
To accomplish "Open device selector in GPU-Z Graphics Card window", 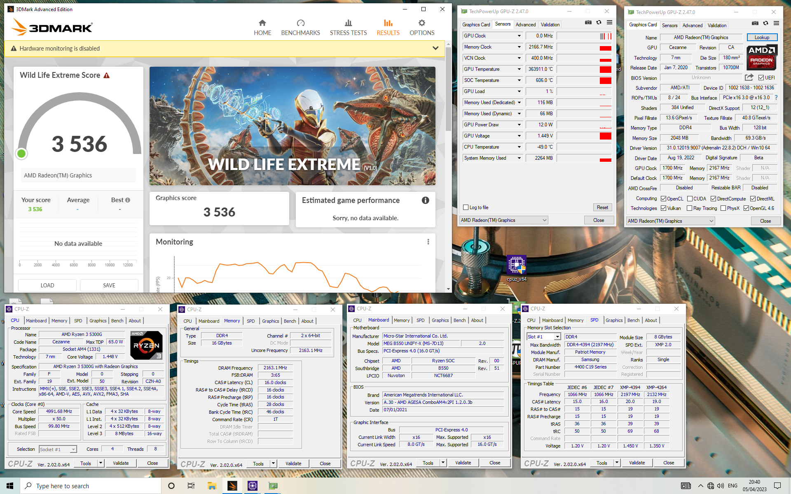I will (x=670, y=221).
